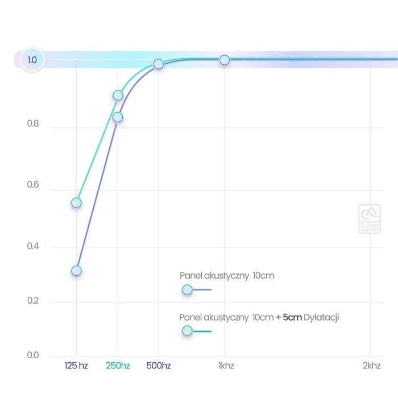This screenshot has height=398, width=398.
Task: Click the 2khz x-axis label
Action: coord(371,366)
